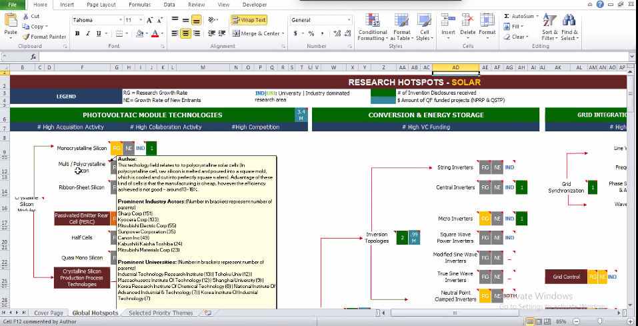Click Format cells icon in Cells group
Screen dimensions: 638x326
coord(487,21)
